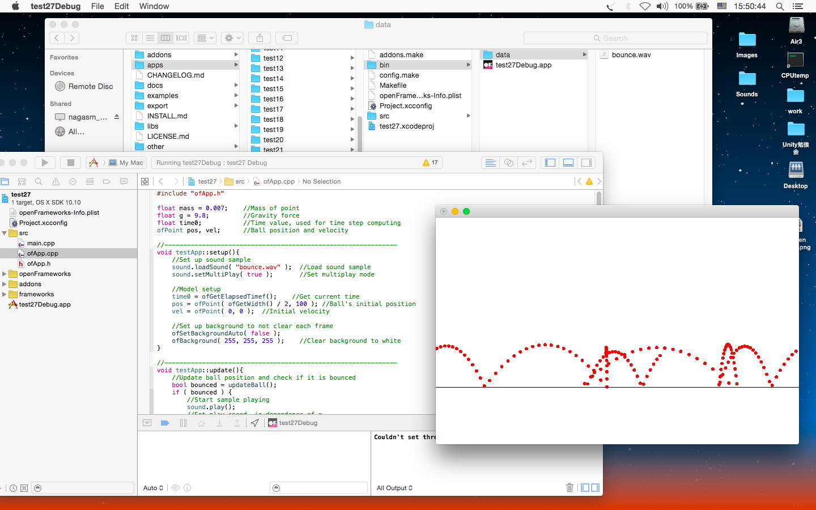Expand the openFrameworks group
816x510 pixels.
5,274
